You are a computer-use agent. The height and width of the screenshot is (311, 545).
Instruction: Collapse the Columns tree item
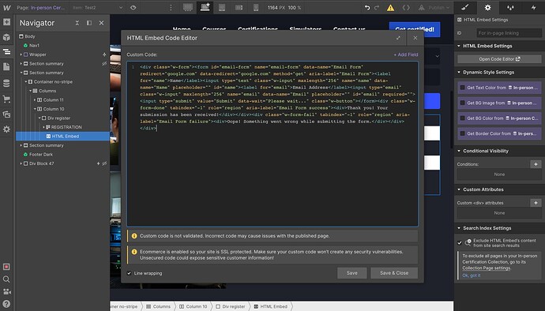[30, 91]
